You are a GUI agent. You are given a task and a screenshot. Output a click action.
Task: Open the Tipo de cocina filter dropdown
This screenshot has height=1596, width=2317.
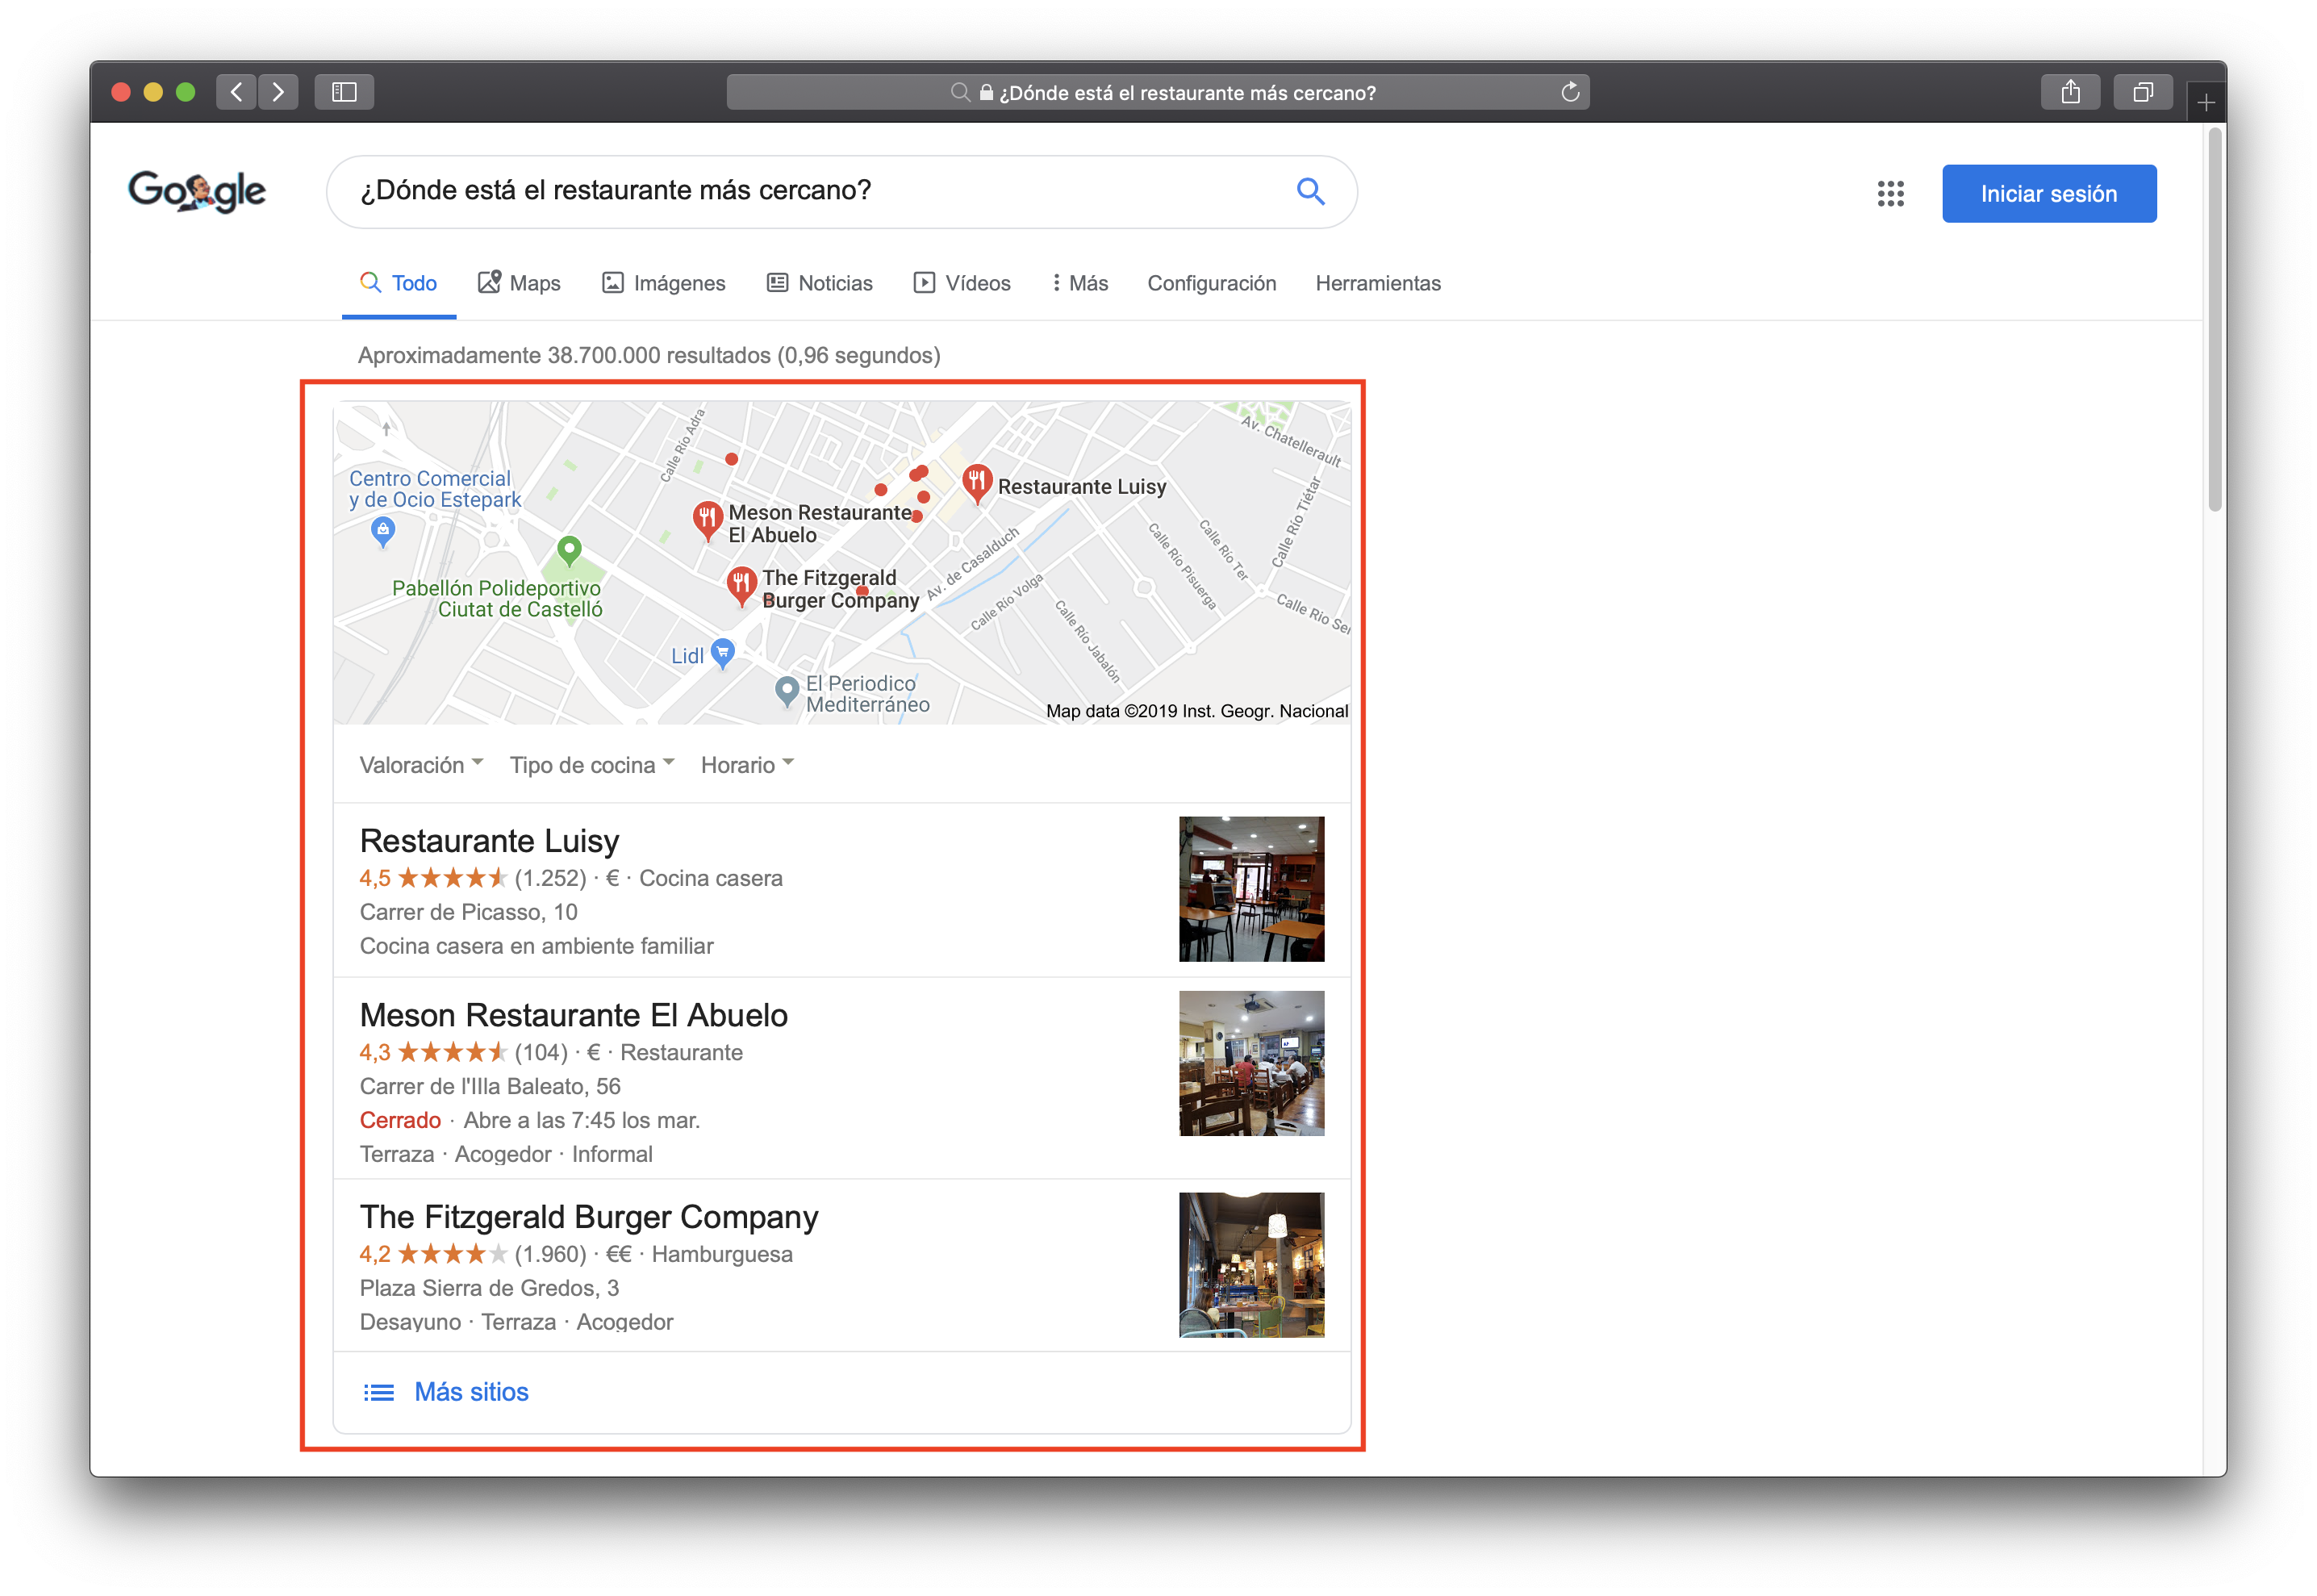pos(593,765)
